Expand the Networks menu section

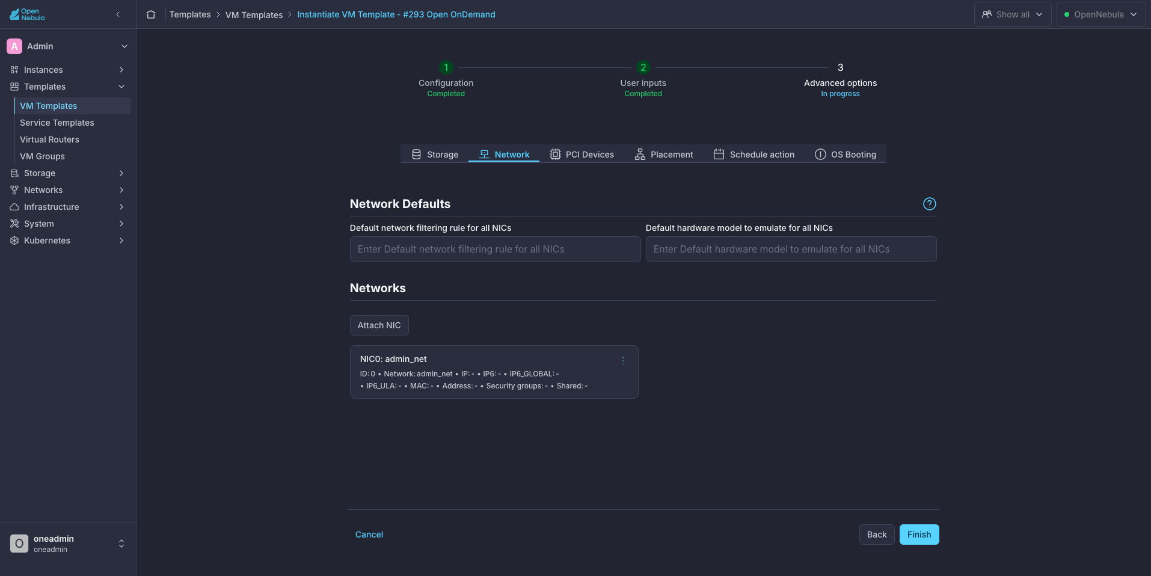(67, 190)
